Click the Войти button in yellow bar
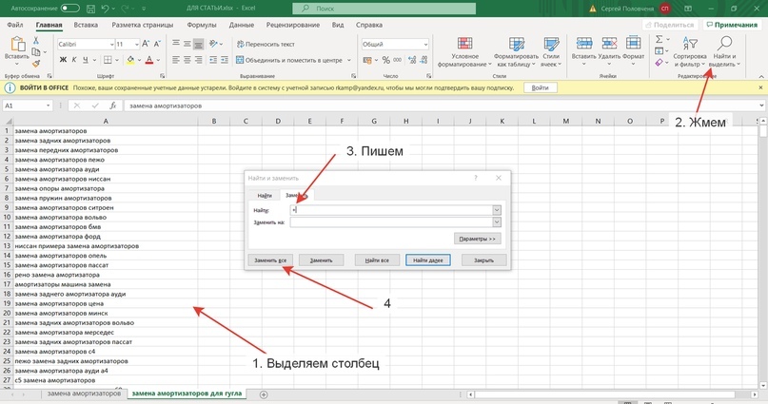Viewport: 768px width, 404px height. click(x=541, y=88)
